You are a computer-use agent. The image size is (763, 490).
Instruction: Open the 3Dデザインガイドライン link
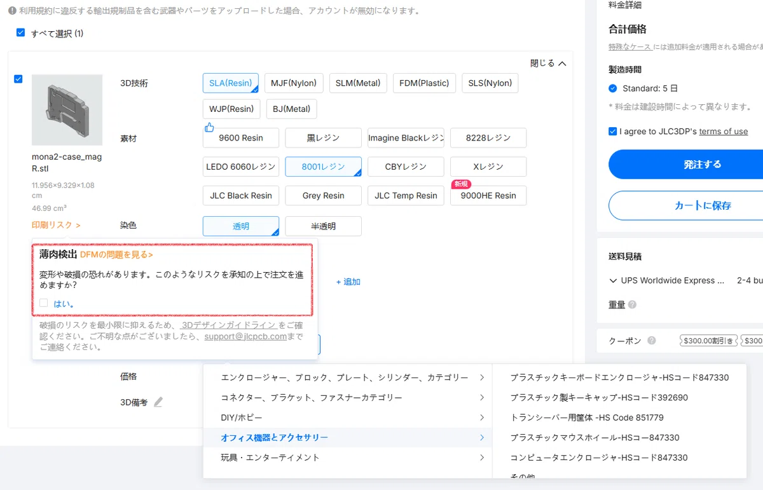point(229,325)
